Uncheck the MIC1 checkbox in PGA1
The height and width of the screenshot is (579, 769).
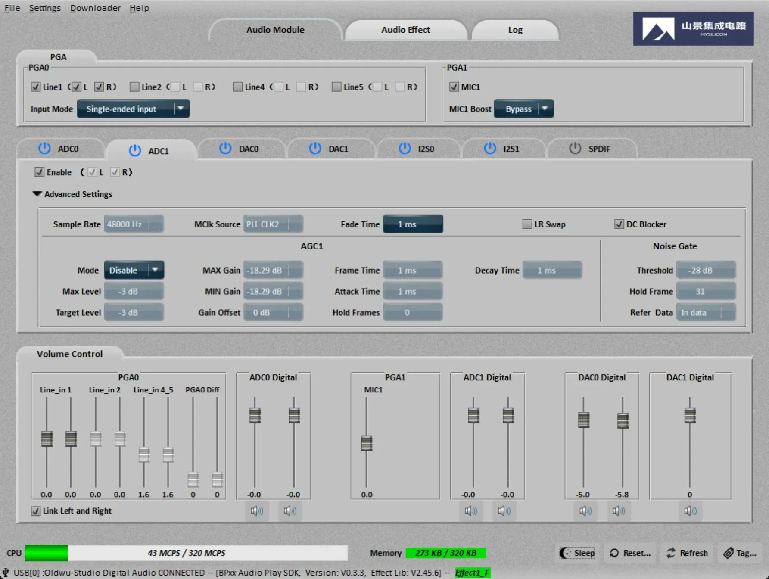pyautogui.click(x=454, y=87)
